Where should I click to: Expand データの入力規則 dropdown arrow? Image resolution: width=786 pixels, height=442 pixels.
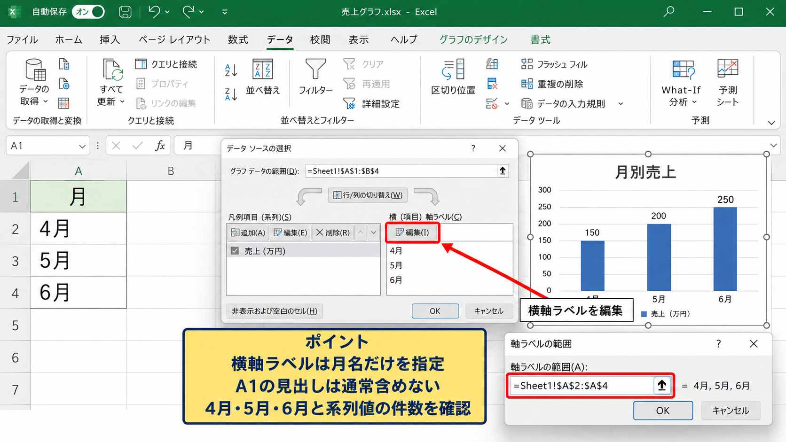click(x=621, y=104)
